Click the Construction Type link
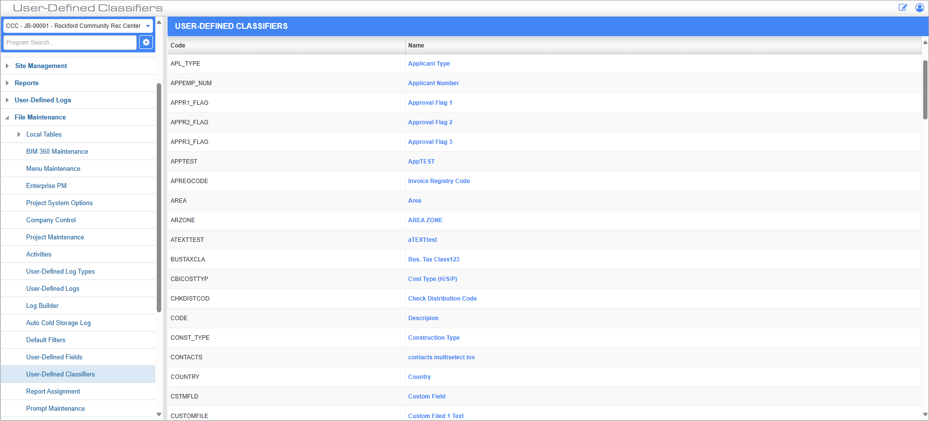Screen dimensions: 929x421 pyautogui.click(x=434, y=338)
